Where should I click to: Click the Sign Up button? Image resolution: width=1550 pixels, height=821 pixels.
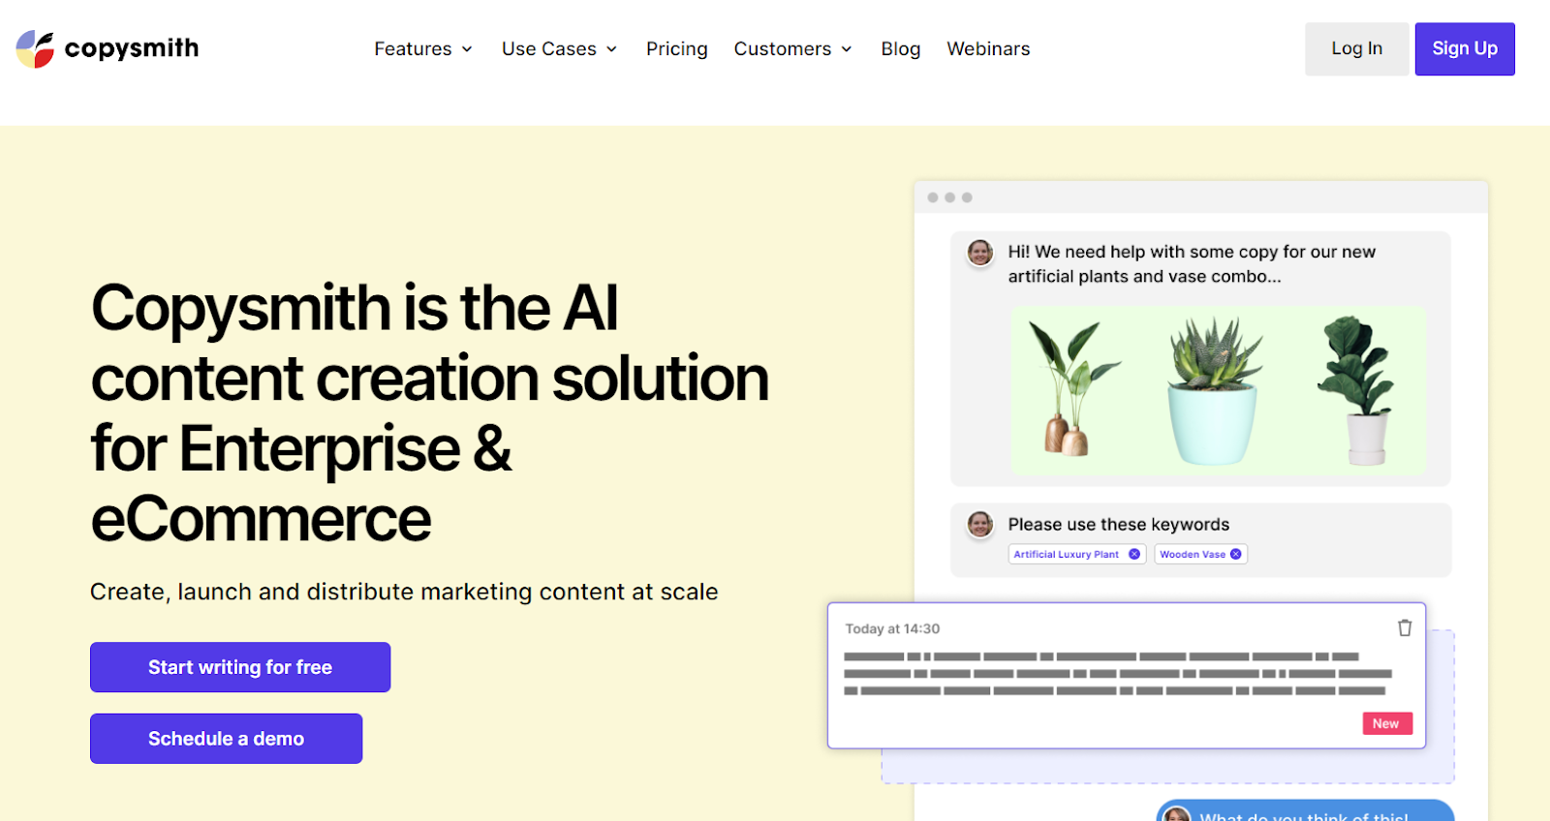(x=1465, y=48)
